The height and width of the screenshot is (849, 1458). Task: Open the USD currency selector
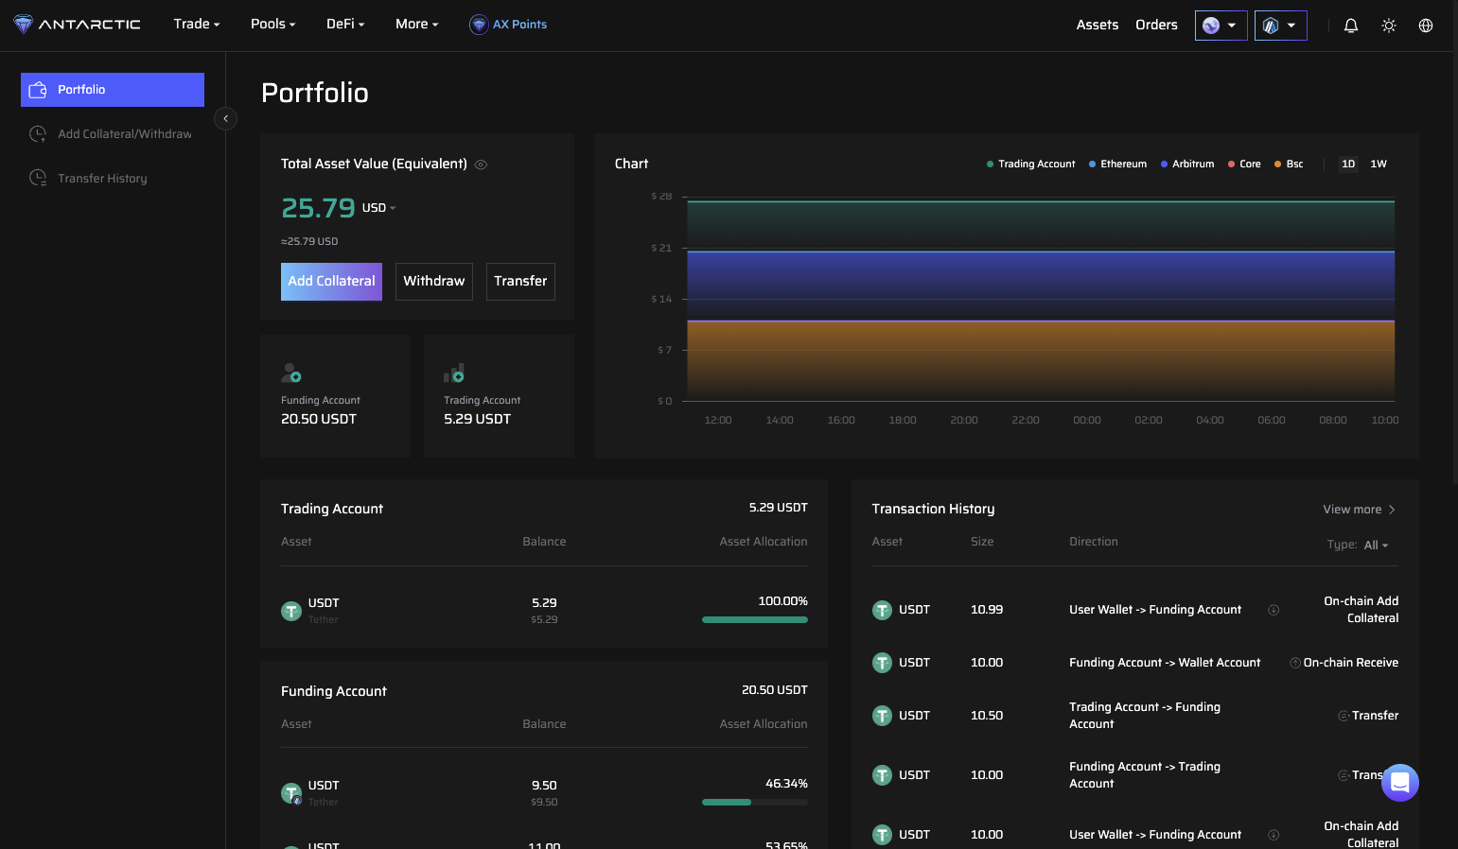(x=378, y=208)
